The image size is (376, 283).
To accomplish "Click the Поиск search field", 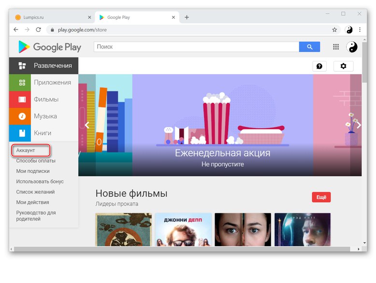I will pos(196,47).
